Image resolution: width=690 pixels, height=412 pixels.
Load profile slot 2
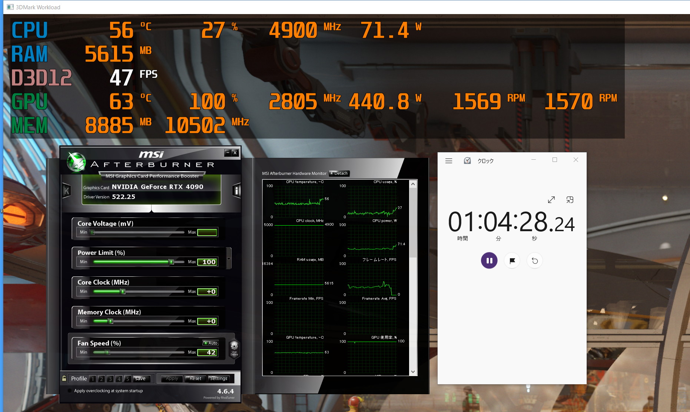101,379
